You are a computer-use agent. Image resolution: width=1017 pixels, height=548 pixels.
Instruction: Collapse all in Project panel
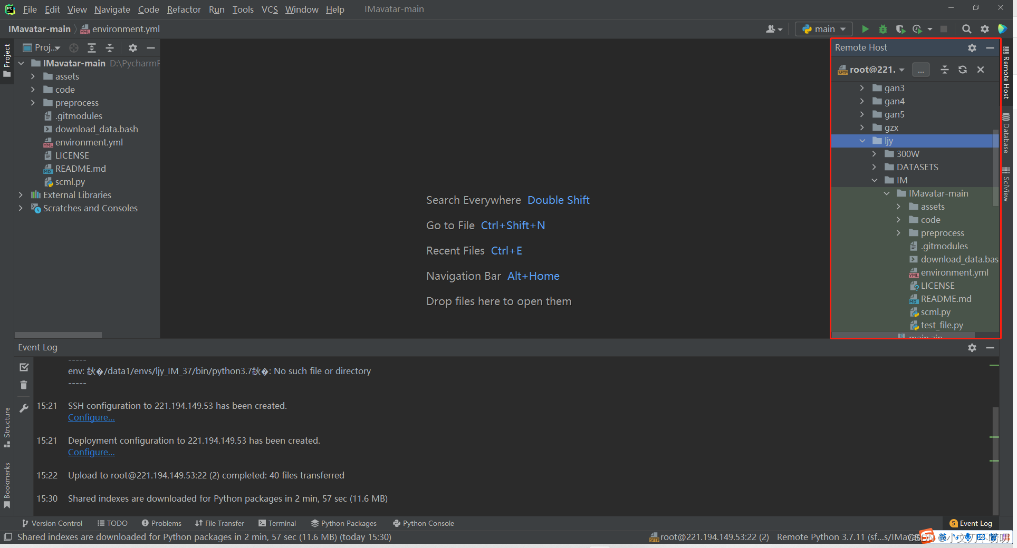110,48
